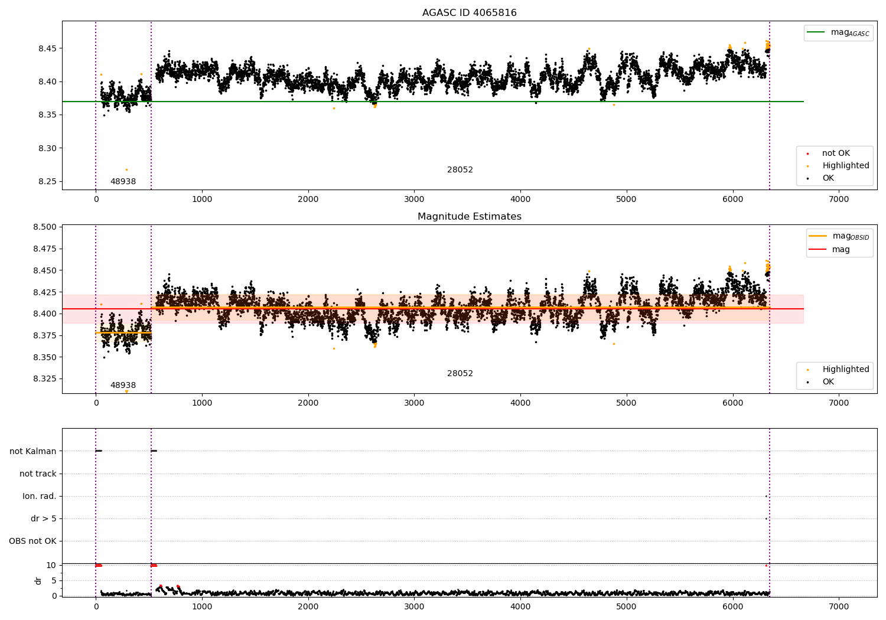Viewport: 886px width, 620px height.
Task: Select the mag AGASC legend entry
Action: (839, 32)
